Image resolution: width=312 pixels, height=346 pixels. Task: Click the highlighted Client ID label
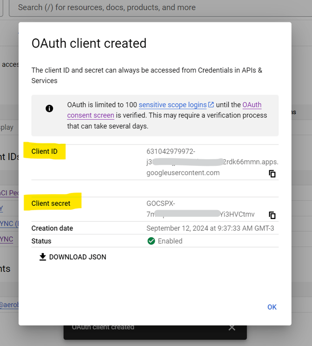(44, 151)
